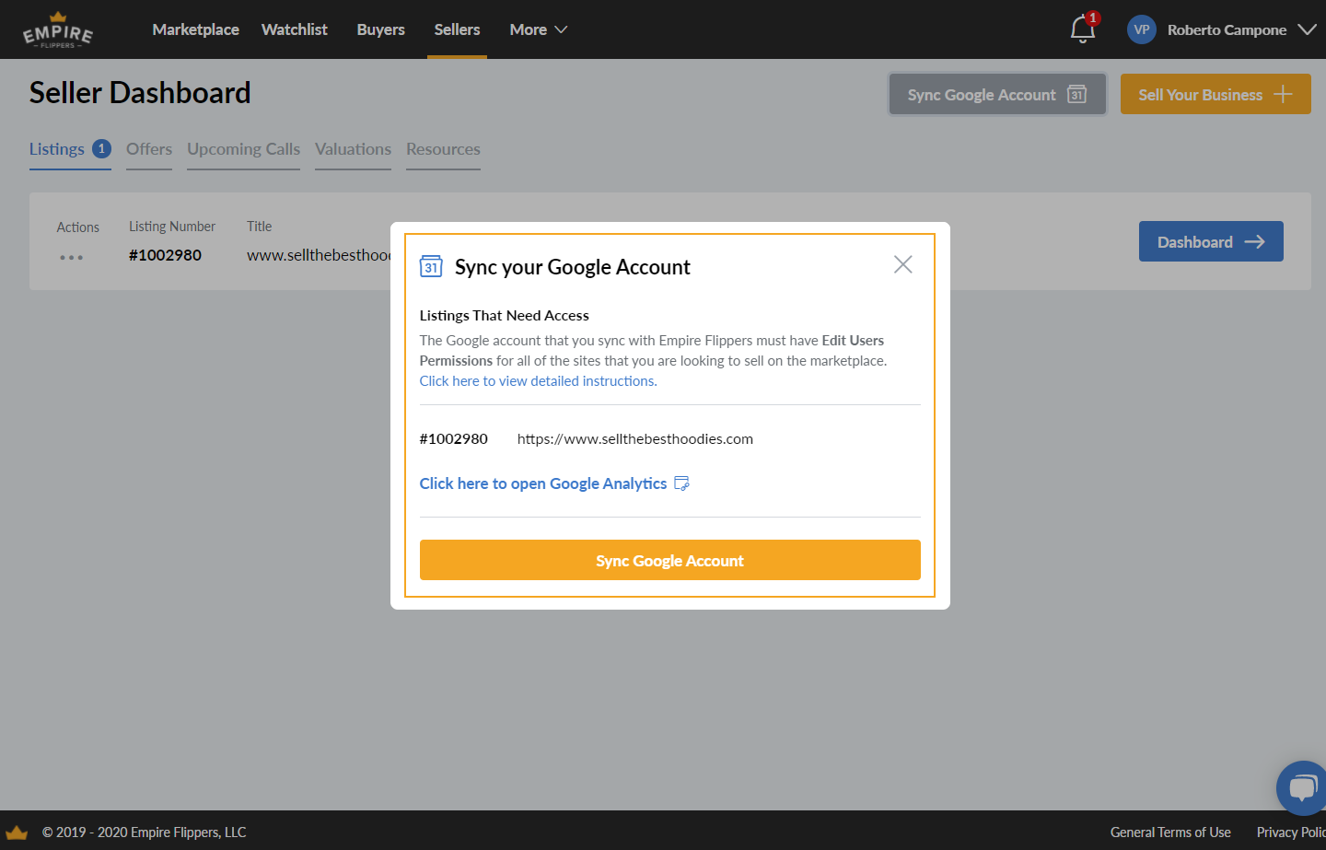The image size is (1326, 850).
Task: Expand the More navigation dropdown
Action: pos(539,29)
